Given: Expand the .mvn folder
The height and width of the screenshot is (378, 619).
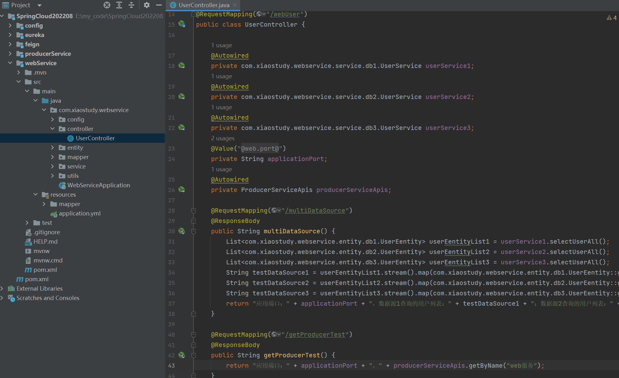Looking at the screenshot, I should [19, 72].
